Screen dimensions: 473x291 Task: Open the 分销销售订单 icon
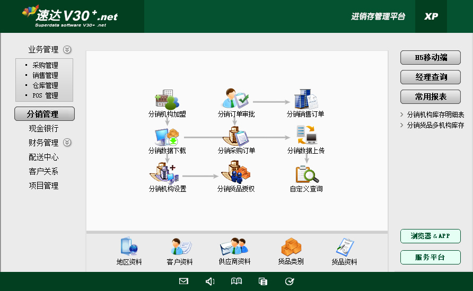305,100
